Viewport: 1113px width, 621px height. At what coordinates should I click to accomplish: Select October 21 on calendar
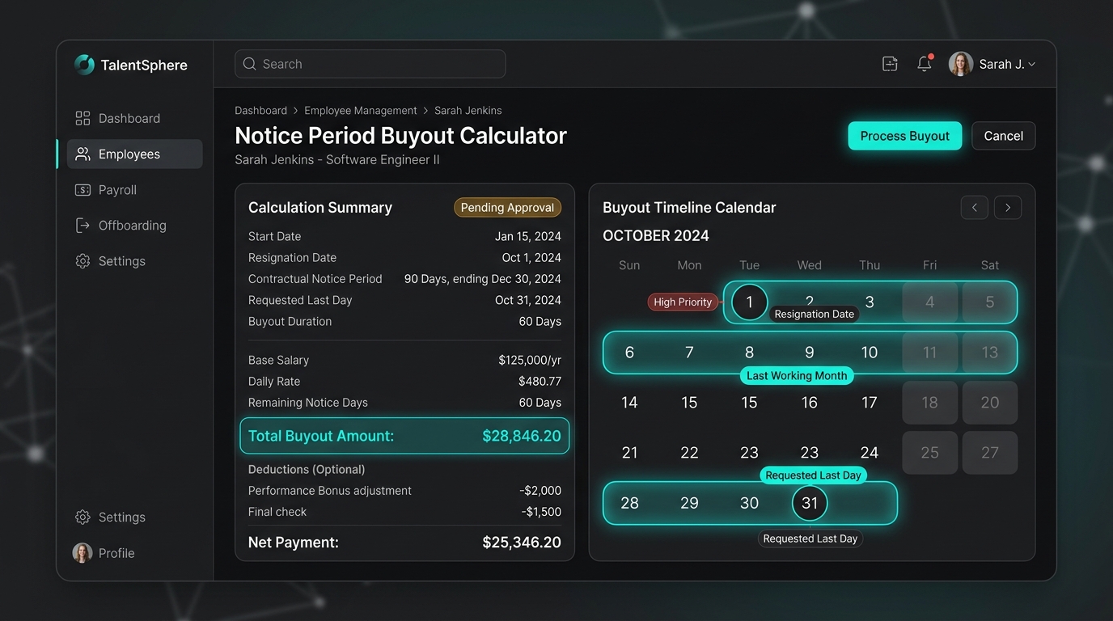tap(629, 453)
